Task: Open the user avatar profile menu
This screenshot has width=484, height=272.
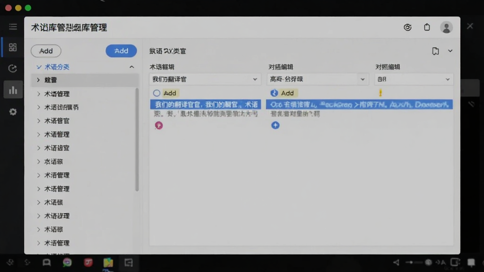Action: [446, 27]
